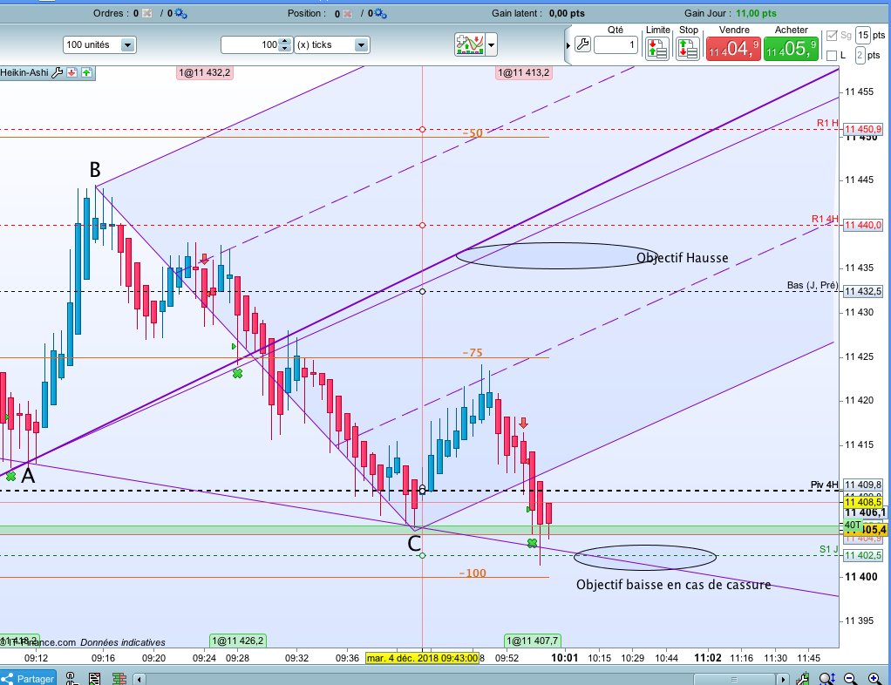Screen dimensions: 891x685
Task: Open Heikin-Ashi indicator wrench settings
Action: [x=58, y=72]
